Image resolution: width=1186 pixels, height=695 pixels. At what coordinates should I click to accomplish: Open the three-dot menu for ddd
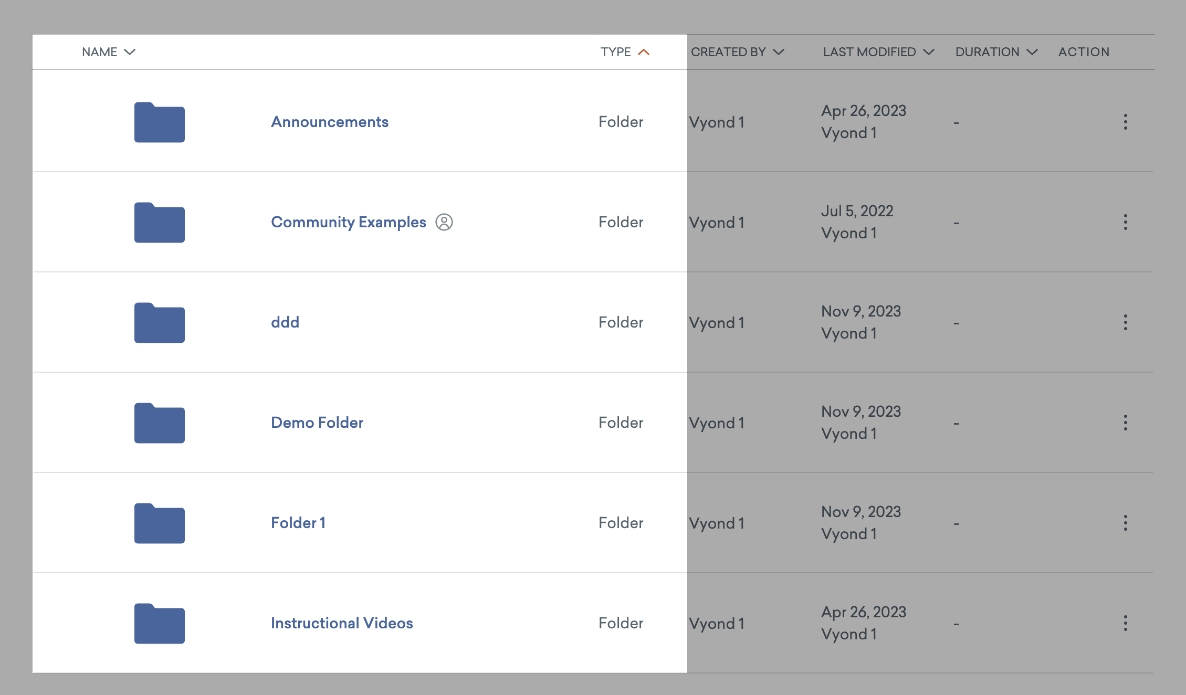point(1126,322)
